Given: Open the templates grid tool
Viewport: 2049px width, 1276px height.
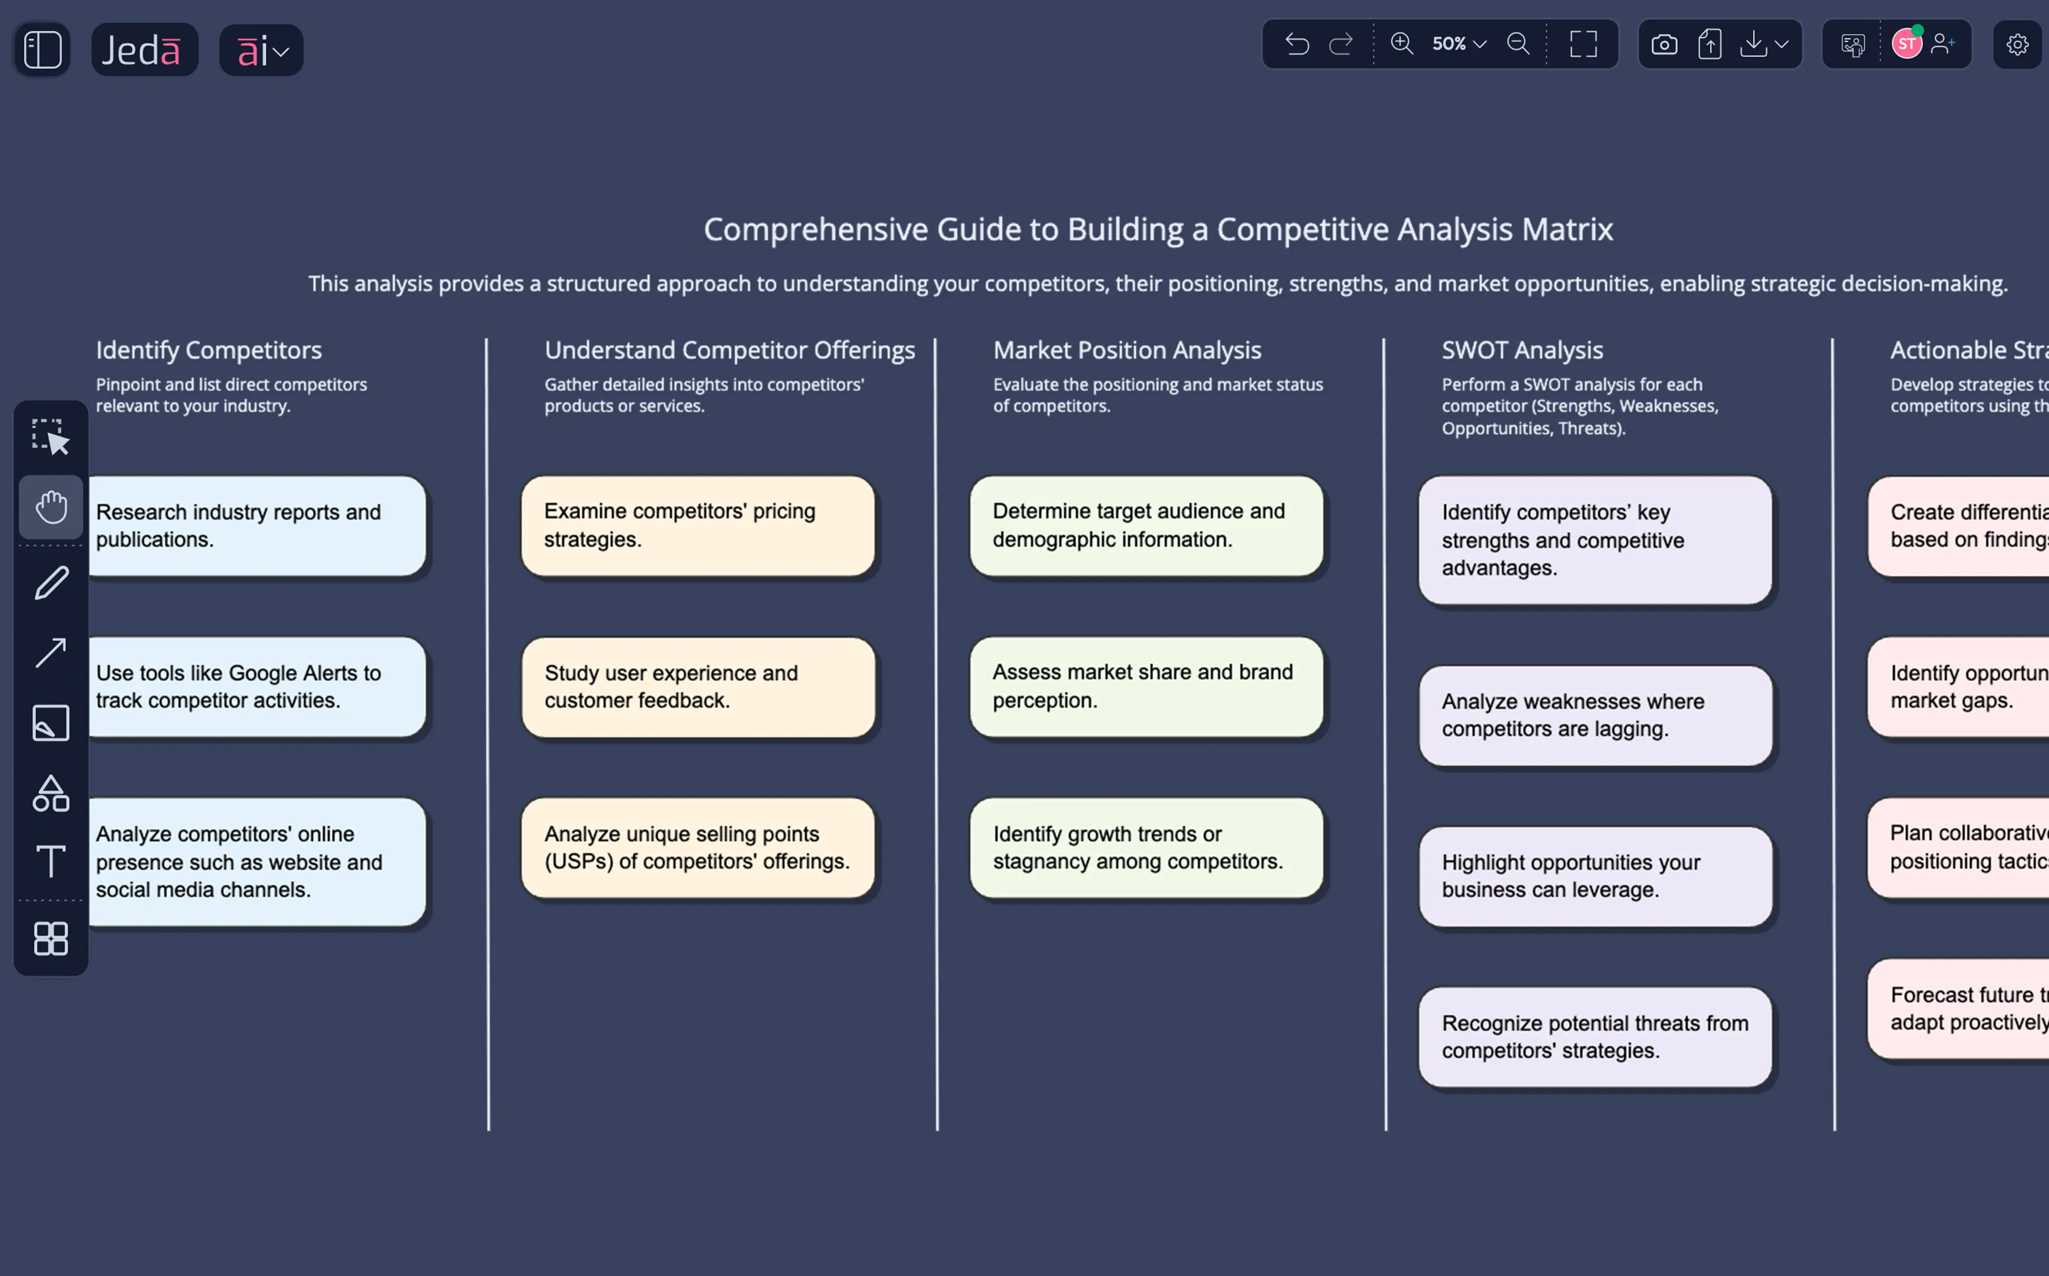Looking at the screenshot, I should pyautogui.click(x=51, y=938).
